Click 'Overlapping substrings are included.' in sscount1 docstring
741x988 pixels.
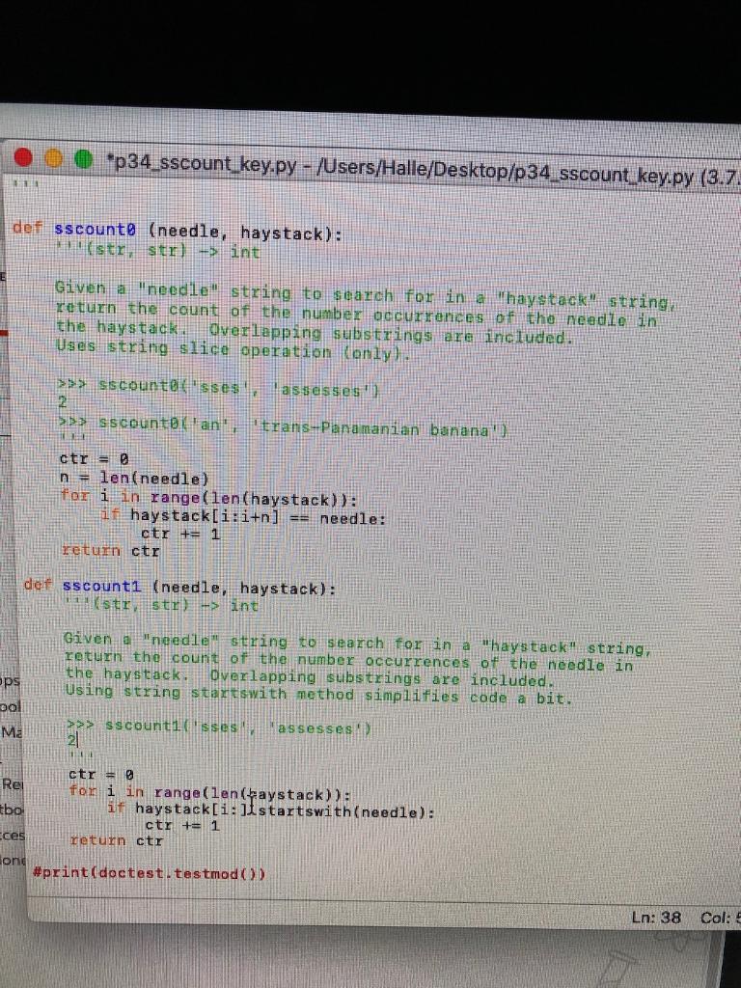click(380, 678)
